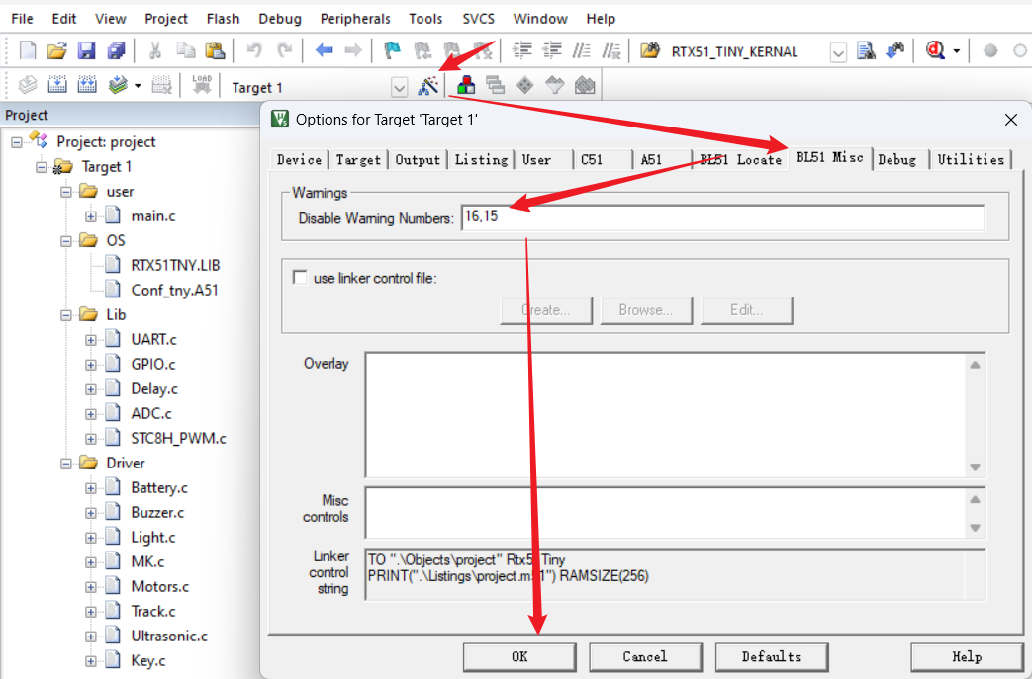Open the Pack Installer icon
The width and height of the screenshot is (1032, 679).
pos(585,85)
